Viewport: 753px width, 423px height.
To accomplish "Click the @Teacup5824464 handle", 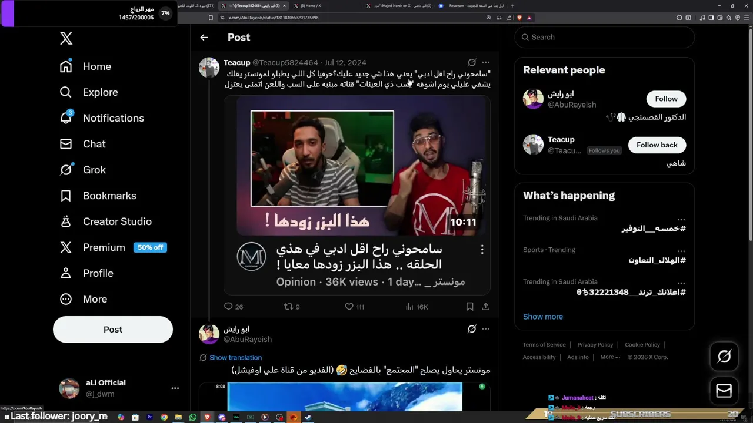I will [x=285, y=62].
